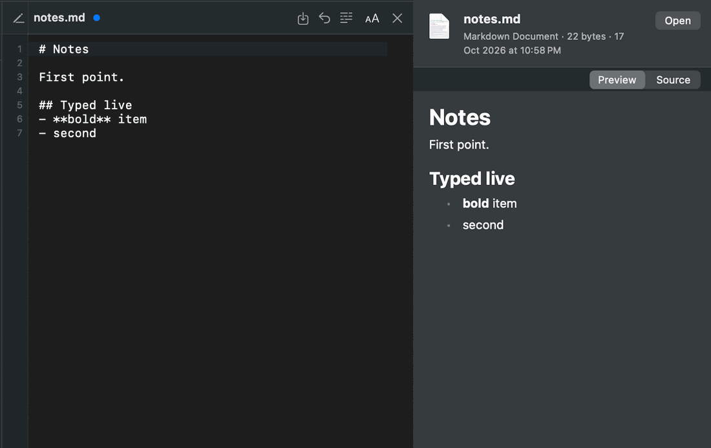Click the rendered 'bold item' bullet

(x=490, y=203)
